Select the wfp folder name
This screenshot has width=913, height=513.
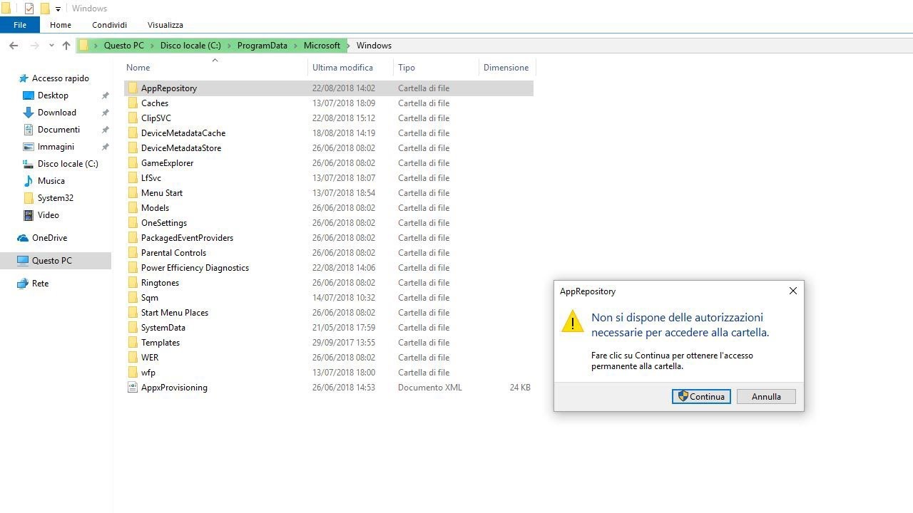(x=148, y=373)
